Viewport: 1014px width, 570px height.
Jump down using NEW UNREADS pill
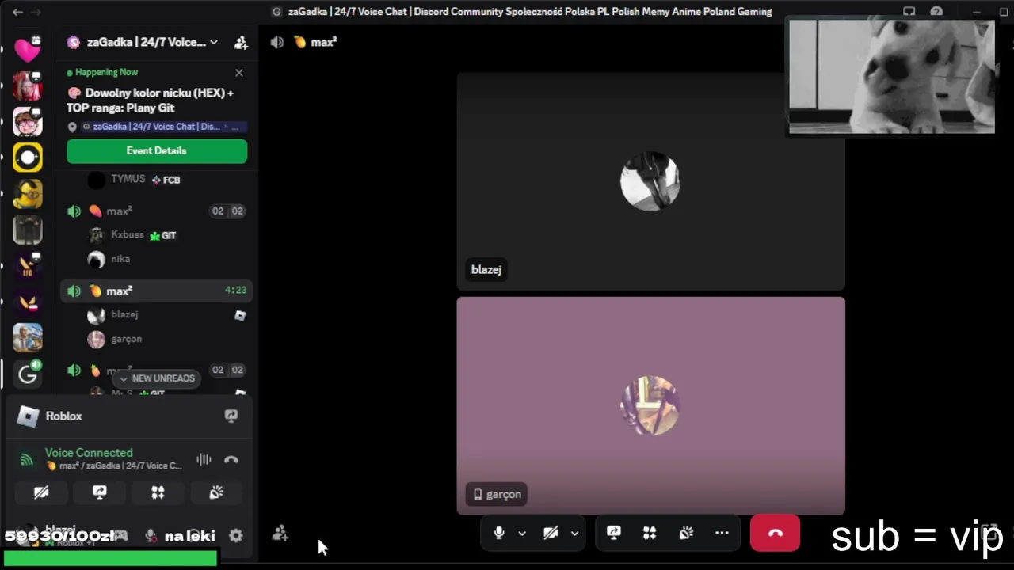click(x=156, y=378)
